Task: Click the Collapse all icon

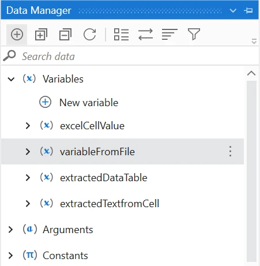Action: click(65, 35)
